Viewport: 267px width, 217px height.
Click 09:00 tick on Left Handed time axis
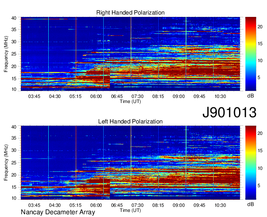click(x=179, y=205)
